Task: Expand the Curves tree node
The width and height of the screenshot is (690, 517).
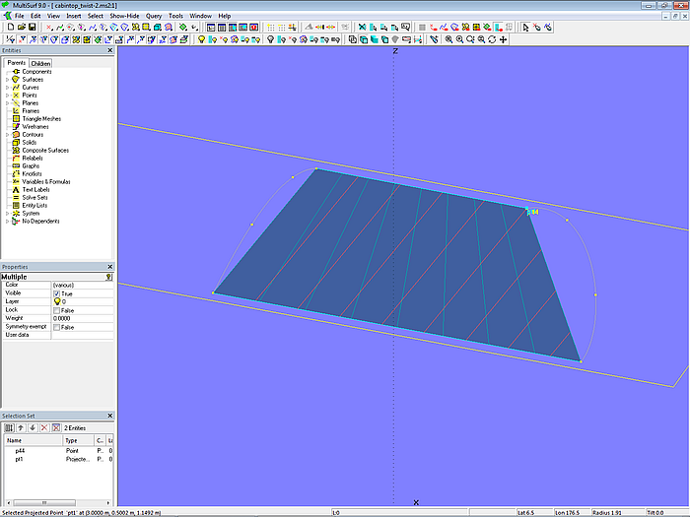Action: [7, 88]
